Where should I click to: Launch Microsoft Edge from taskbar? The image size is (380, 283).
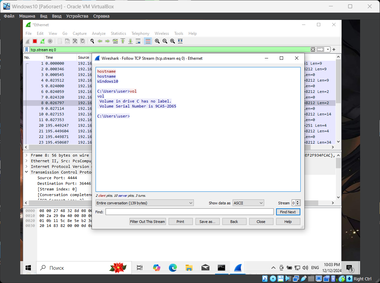coord(173,268)
